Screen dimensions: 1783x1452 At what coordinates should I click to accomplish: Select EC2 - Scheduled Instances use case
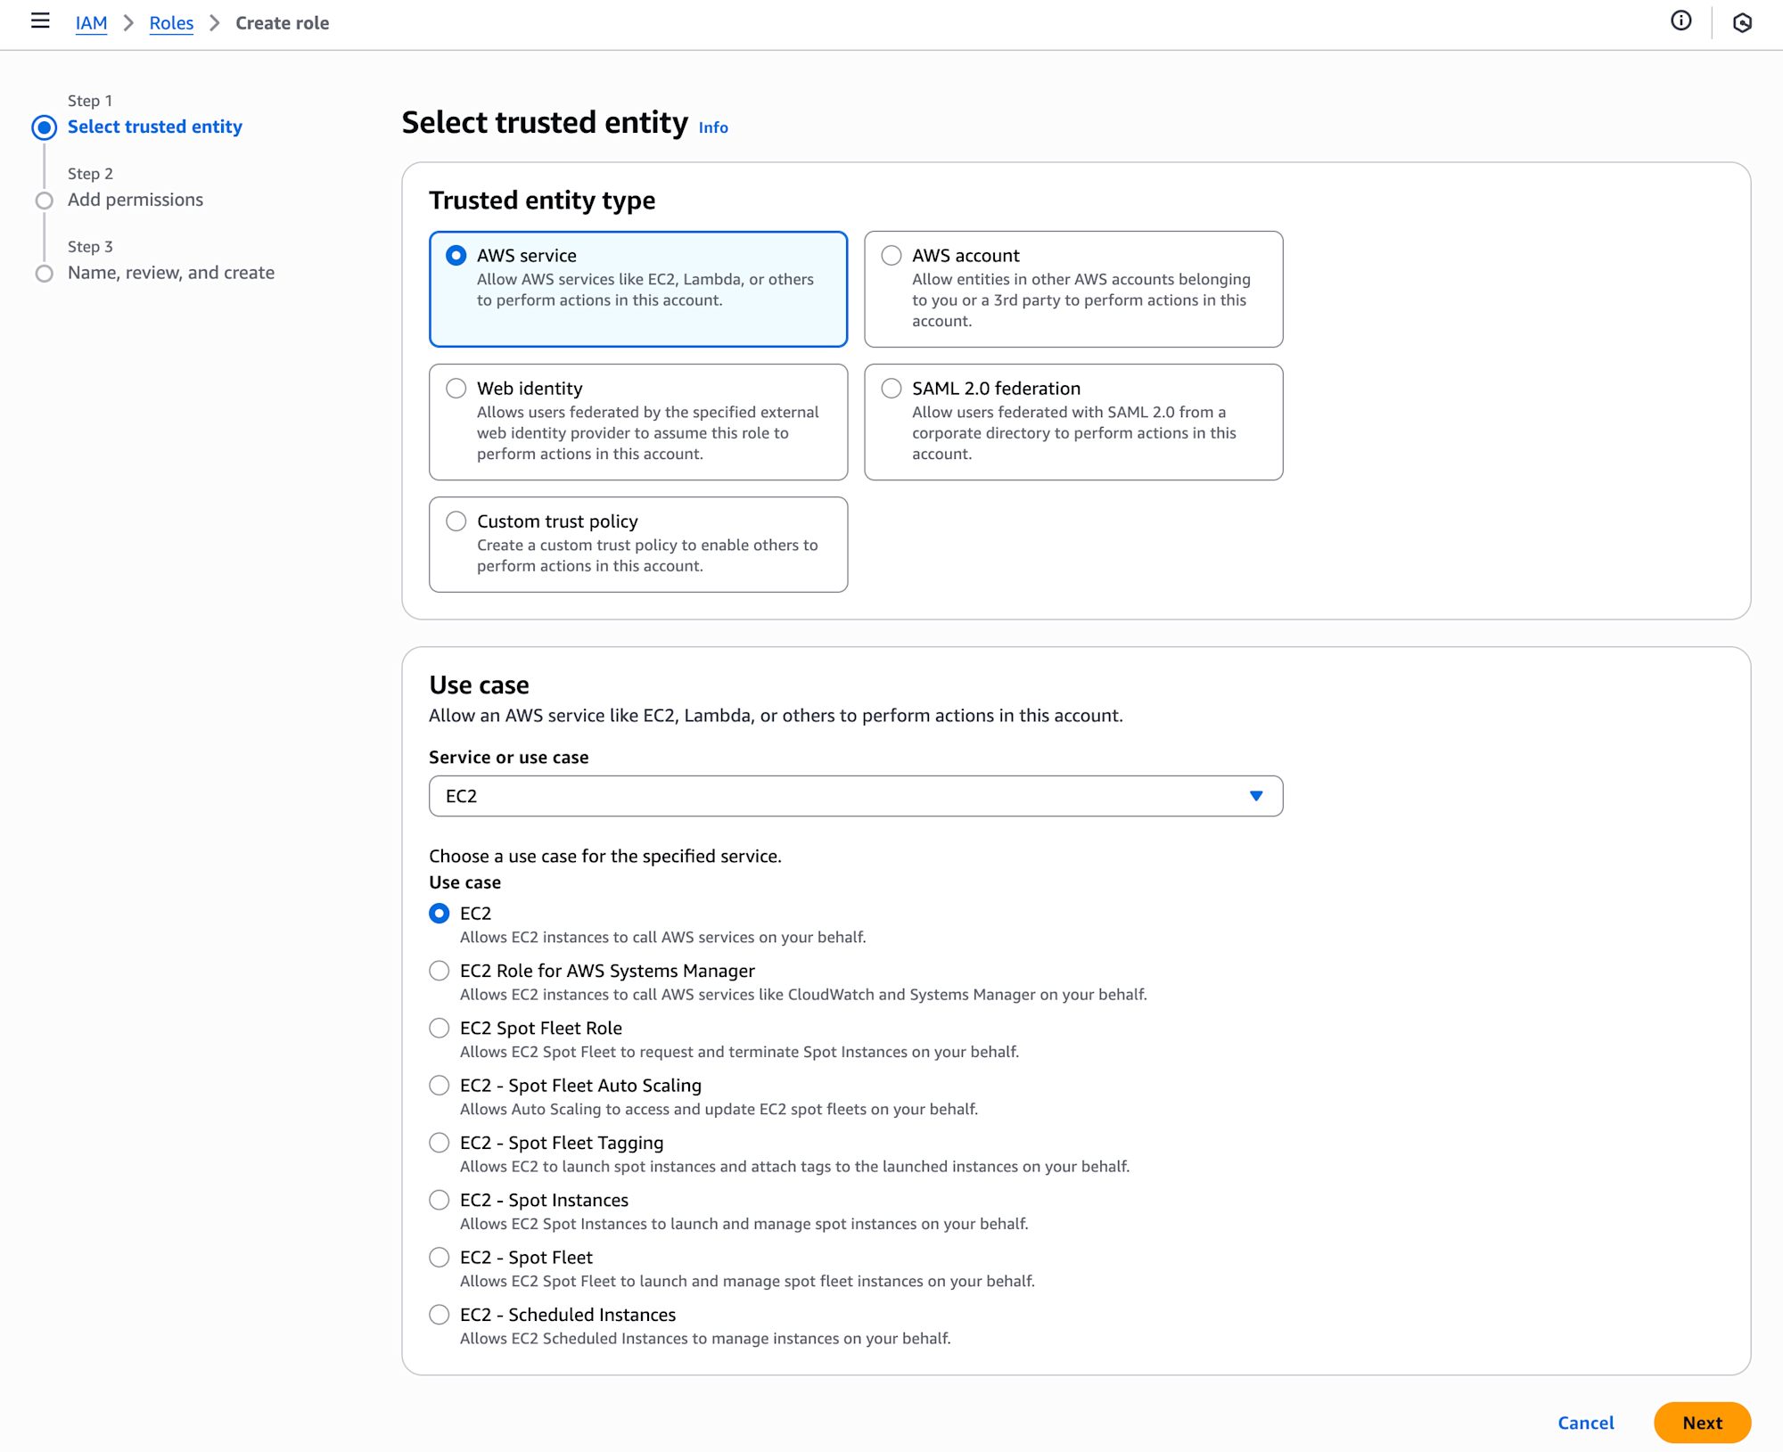440,1315
